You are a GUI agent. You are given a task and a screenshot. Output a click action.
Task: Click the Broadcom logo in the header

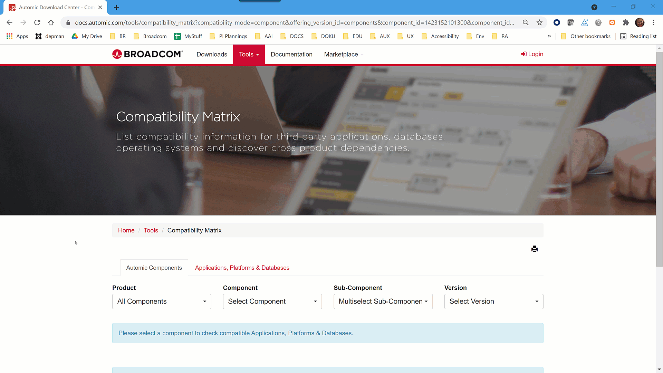[x=147, y=54]
